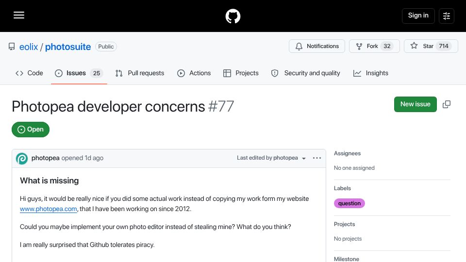Copy the issue link icon
This screenshot has height=262, width=466.
(x=447, y=104)
